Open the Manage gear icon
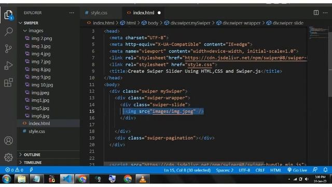 [x=8, y=157]
